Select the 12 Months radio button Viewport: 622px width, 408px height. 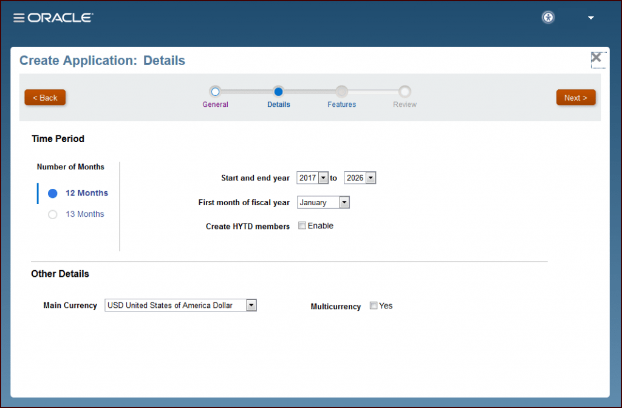tap(53, 194)
